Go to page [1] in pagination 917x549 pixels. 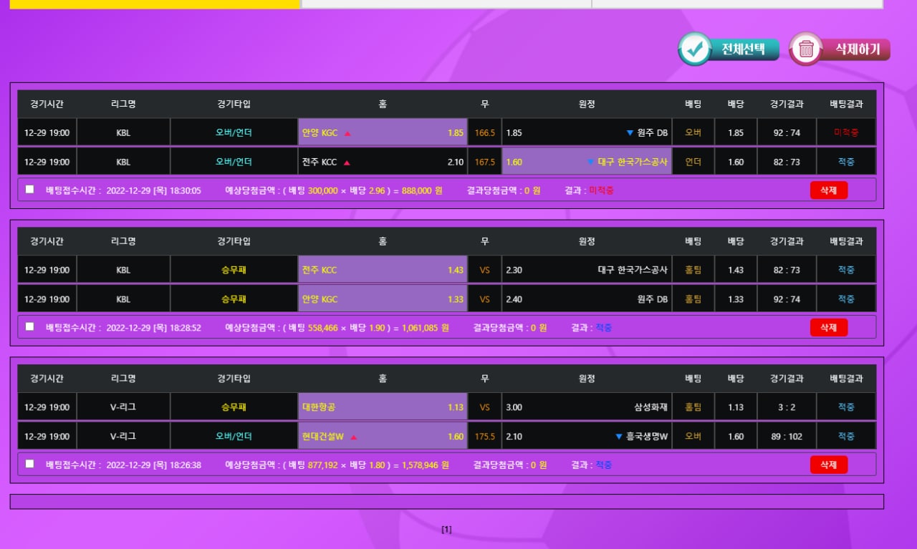click(446, 530)
